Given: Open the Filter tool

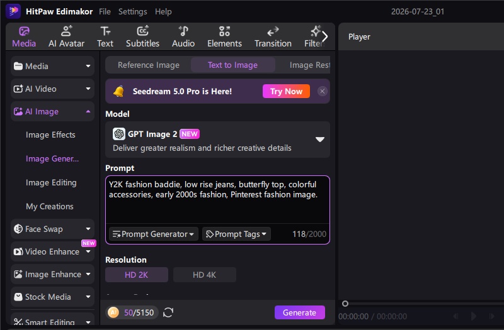Looking at the screenshot, I should (x=312, y=37).
